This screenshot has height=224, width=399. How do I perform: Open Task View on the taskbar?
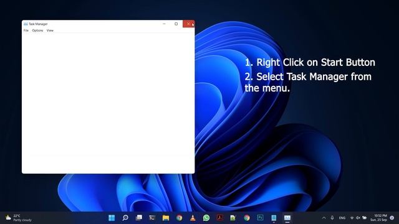point(138,218)
